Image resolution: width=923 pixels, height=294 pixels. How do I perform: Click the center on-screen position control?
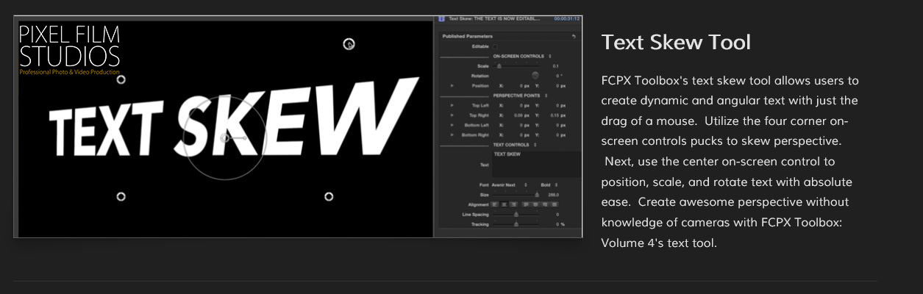[226, 137]
